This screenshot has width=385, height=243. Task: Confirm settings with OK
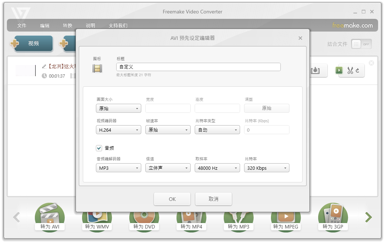[172, 199]
